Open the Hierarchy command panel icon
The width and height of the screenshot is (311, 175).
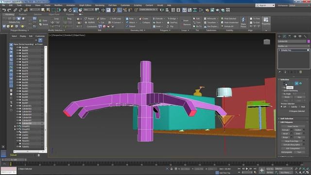click(290, 36)
